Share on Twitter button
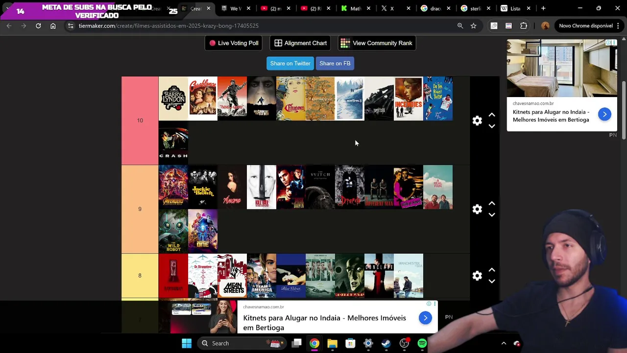 290,63
